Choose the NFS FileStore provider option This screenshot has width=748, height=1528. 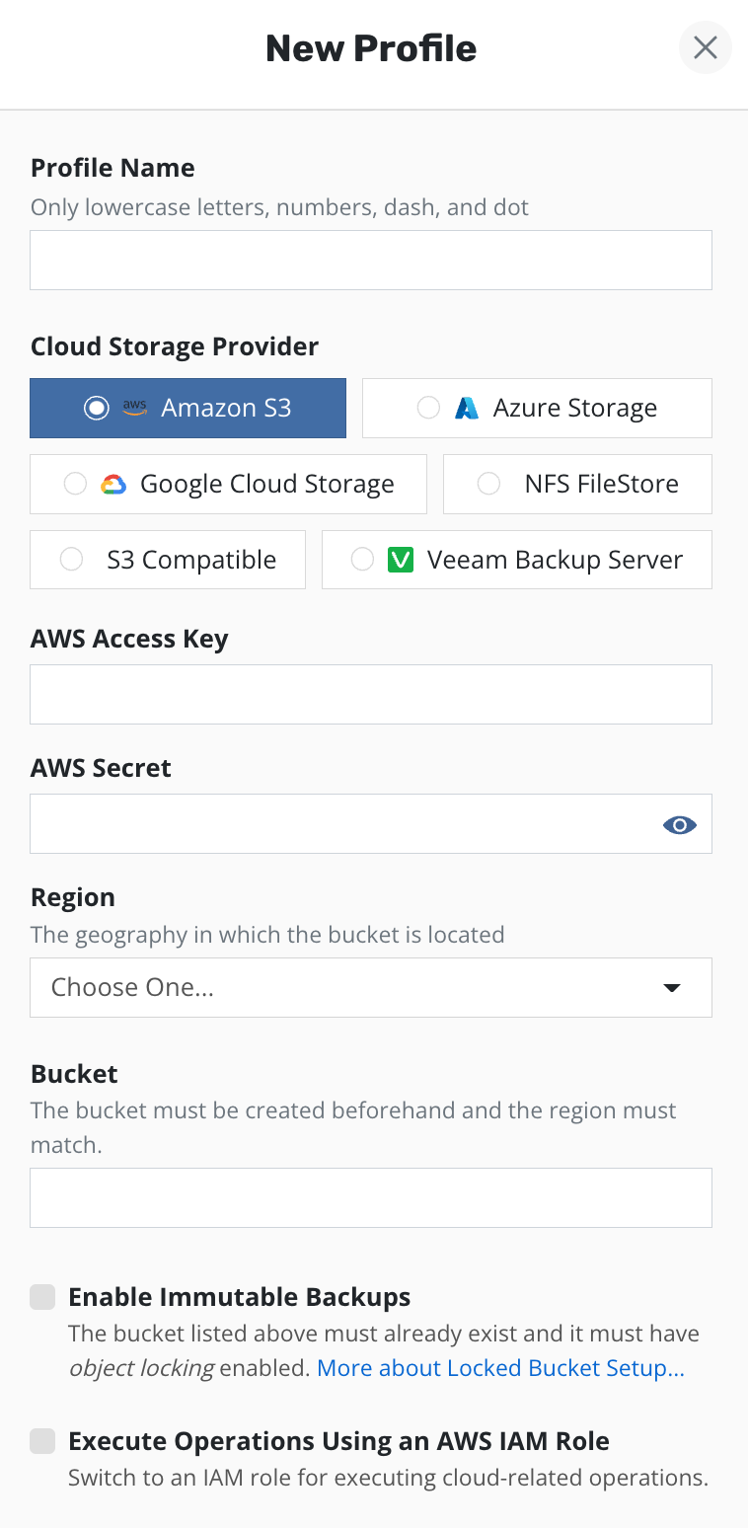pos(488,485)
